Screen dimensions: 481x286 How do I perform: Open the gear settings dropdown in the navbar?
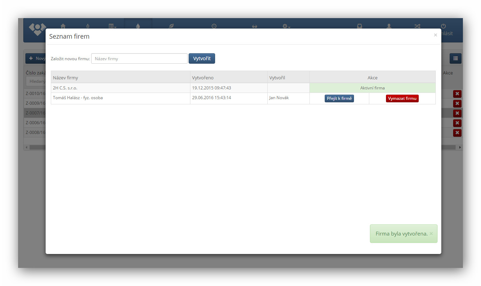coord(286,26)
